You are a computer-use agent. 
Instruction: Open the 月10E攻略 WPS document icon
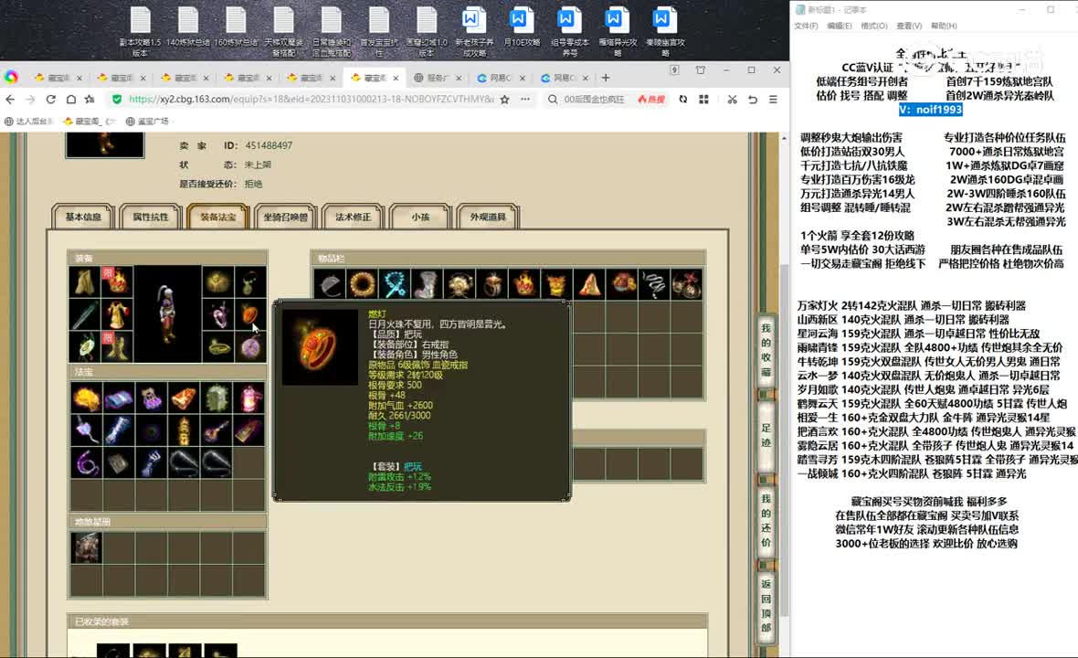pyautogui.click(x=521, y=27)
